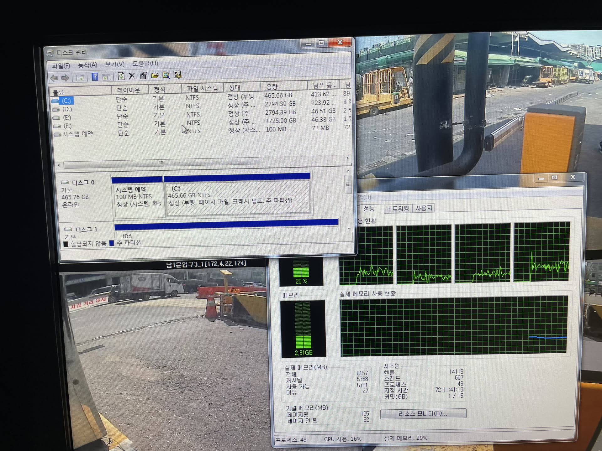This screenshot has width=602, height=451.
Task: Open Properties via the toolbar icon
Action: point(143,75)
